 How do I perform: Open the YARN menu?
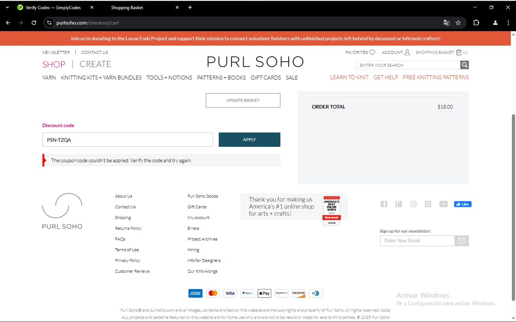click(x=49, y=78)
